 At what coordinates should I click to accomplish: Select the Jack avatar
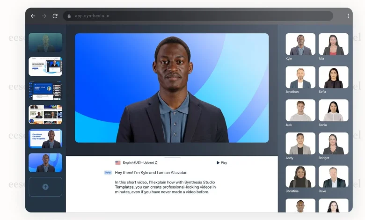pos(300,110)
